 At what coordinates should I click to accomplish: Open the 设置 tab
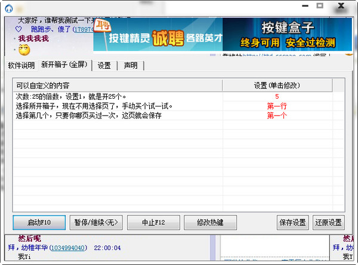tap(104, 66)
